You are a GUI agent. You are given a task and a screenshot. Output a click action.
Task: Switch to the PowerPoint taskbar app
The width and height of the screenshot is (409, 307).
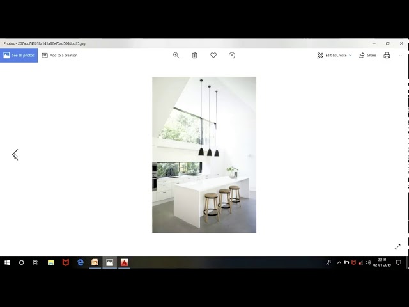95,262
